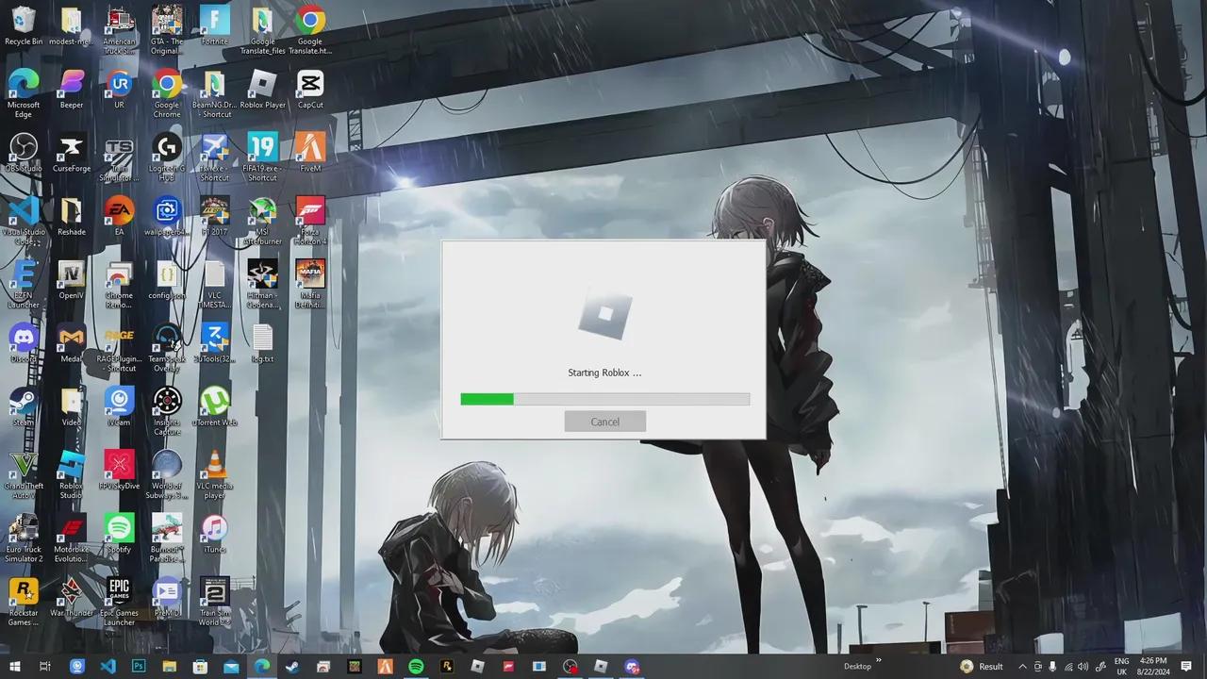The width and height of the screenshot is (1207, 679).
Task: Select the Reshade desktop icon
Action: pos(72,216)
